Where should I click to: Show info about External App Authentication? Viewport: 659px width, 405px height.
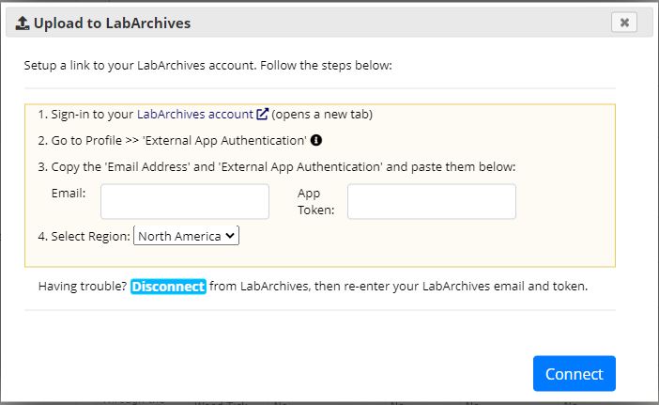pos(316,140)
